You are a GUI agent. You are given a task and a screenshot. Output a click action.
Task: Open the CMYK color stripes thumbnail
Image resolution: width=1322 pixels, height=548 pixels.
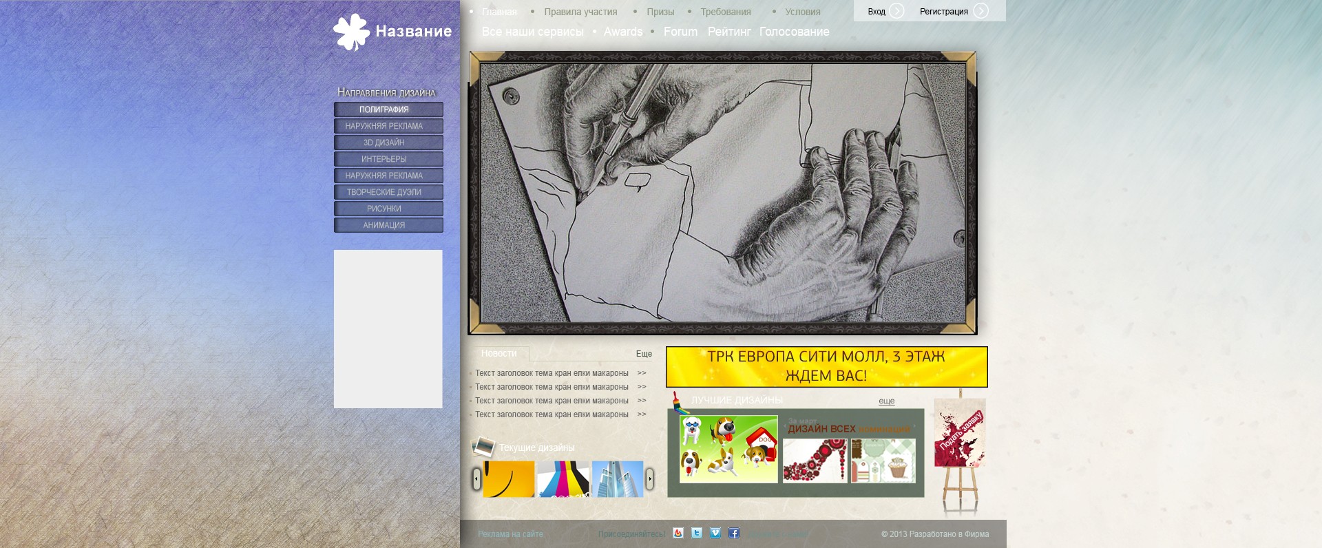(563, 479)
